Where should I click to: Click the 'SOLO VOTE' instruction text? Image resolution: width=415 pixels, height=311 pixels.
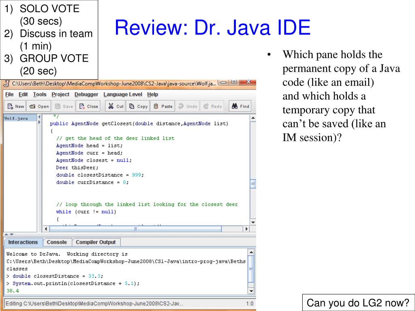coord(49,9)
